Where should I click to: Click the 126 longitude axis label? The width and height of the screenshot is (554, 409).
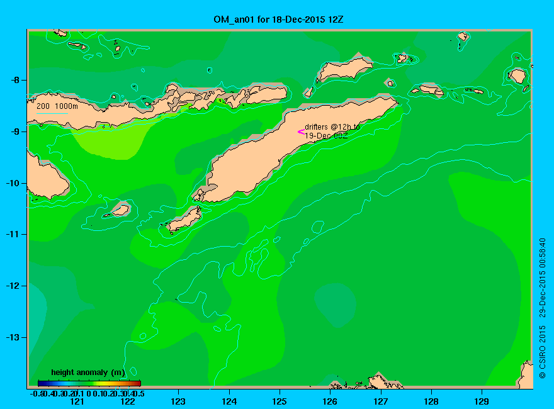click(330, 401)
